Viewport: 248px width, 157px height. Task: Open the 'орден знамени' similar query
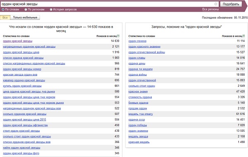(x=138, y=131)
